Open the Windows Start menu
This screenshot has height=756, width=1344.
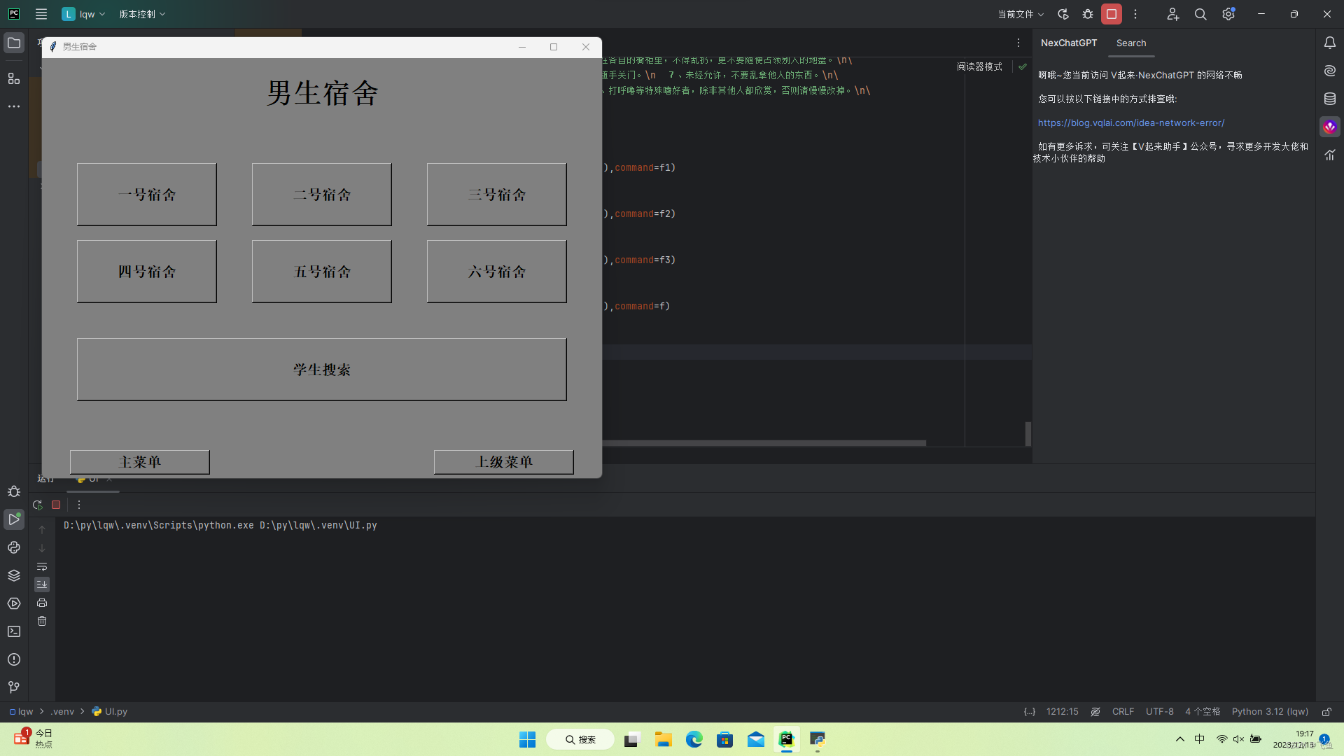527,739
